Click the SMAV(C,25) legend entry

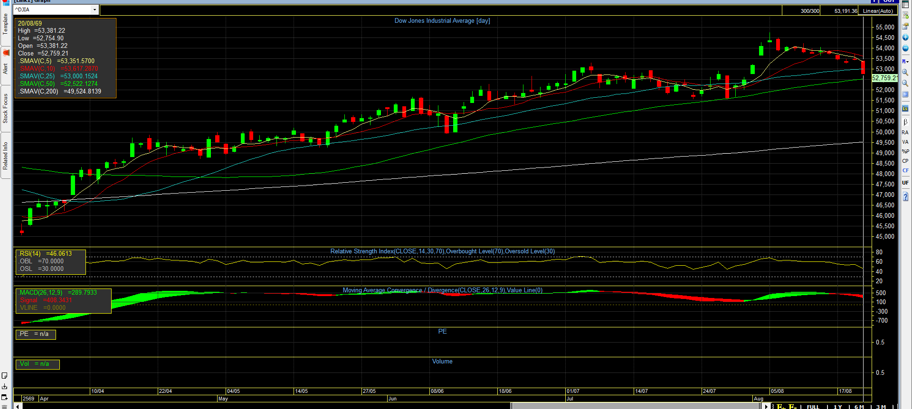(x=58, y=76)
